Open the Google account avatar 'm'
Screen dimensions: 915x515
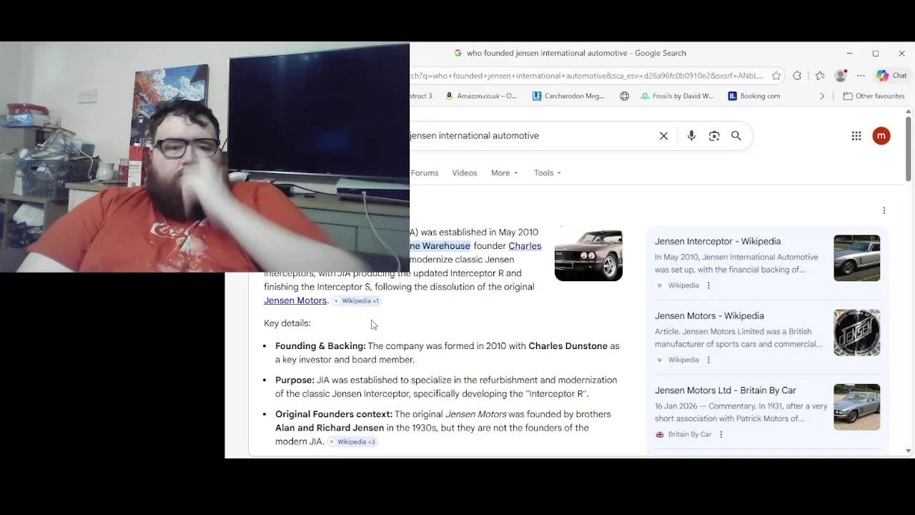click(x=881, y=136)
